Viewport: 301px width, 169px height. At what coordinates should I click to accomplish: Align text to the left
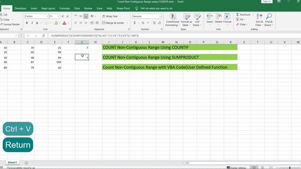76,23
